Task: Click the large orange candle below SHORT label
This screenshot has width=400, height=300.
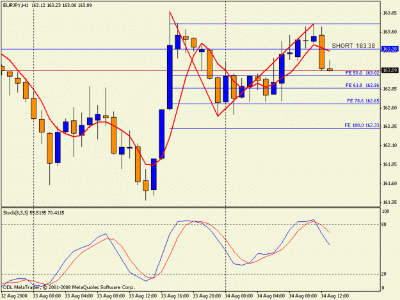Action: pos(322,52)
